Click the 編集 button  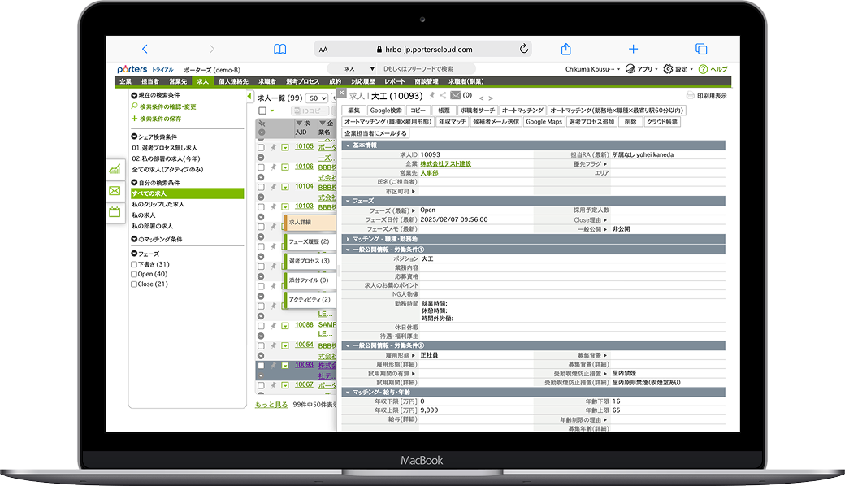353,111
